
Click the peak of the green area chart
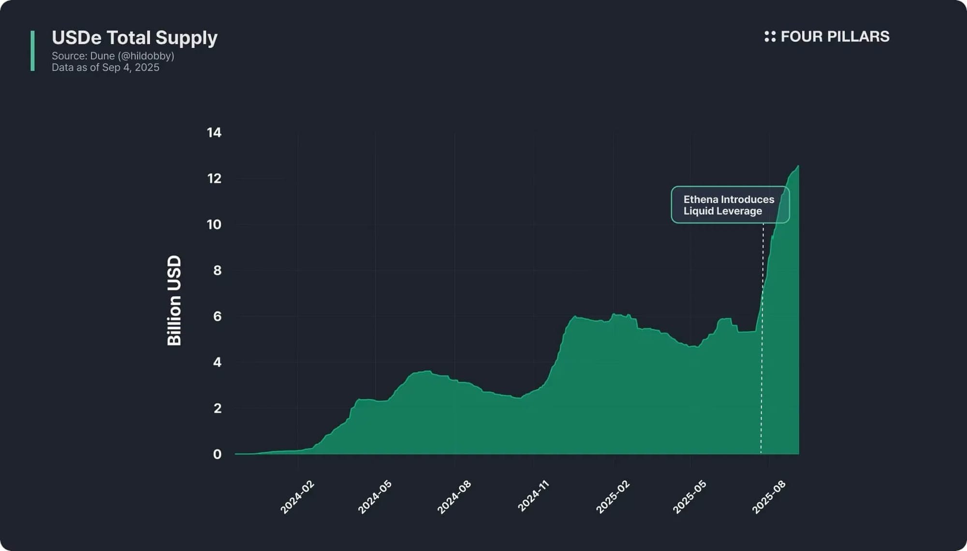coord(797,167)
